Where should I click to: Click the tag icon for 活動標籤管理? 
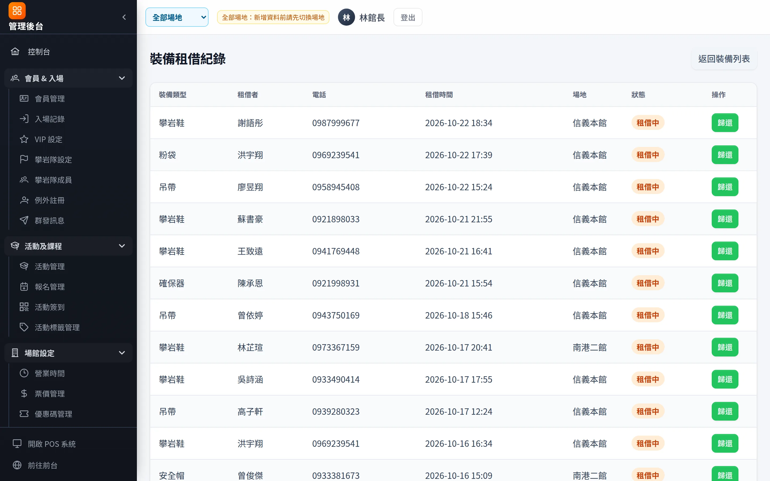click(x=24, y=327)
